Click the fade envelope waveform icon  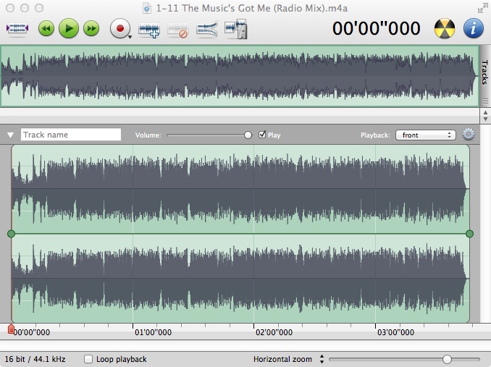206,30
